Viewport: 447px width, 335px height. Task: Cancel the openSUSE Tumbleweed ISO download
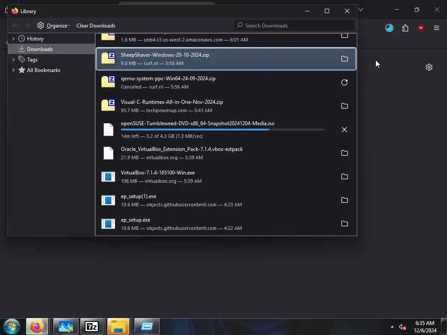pos(344,130)
